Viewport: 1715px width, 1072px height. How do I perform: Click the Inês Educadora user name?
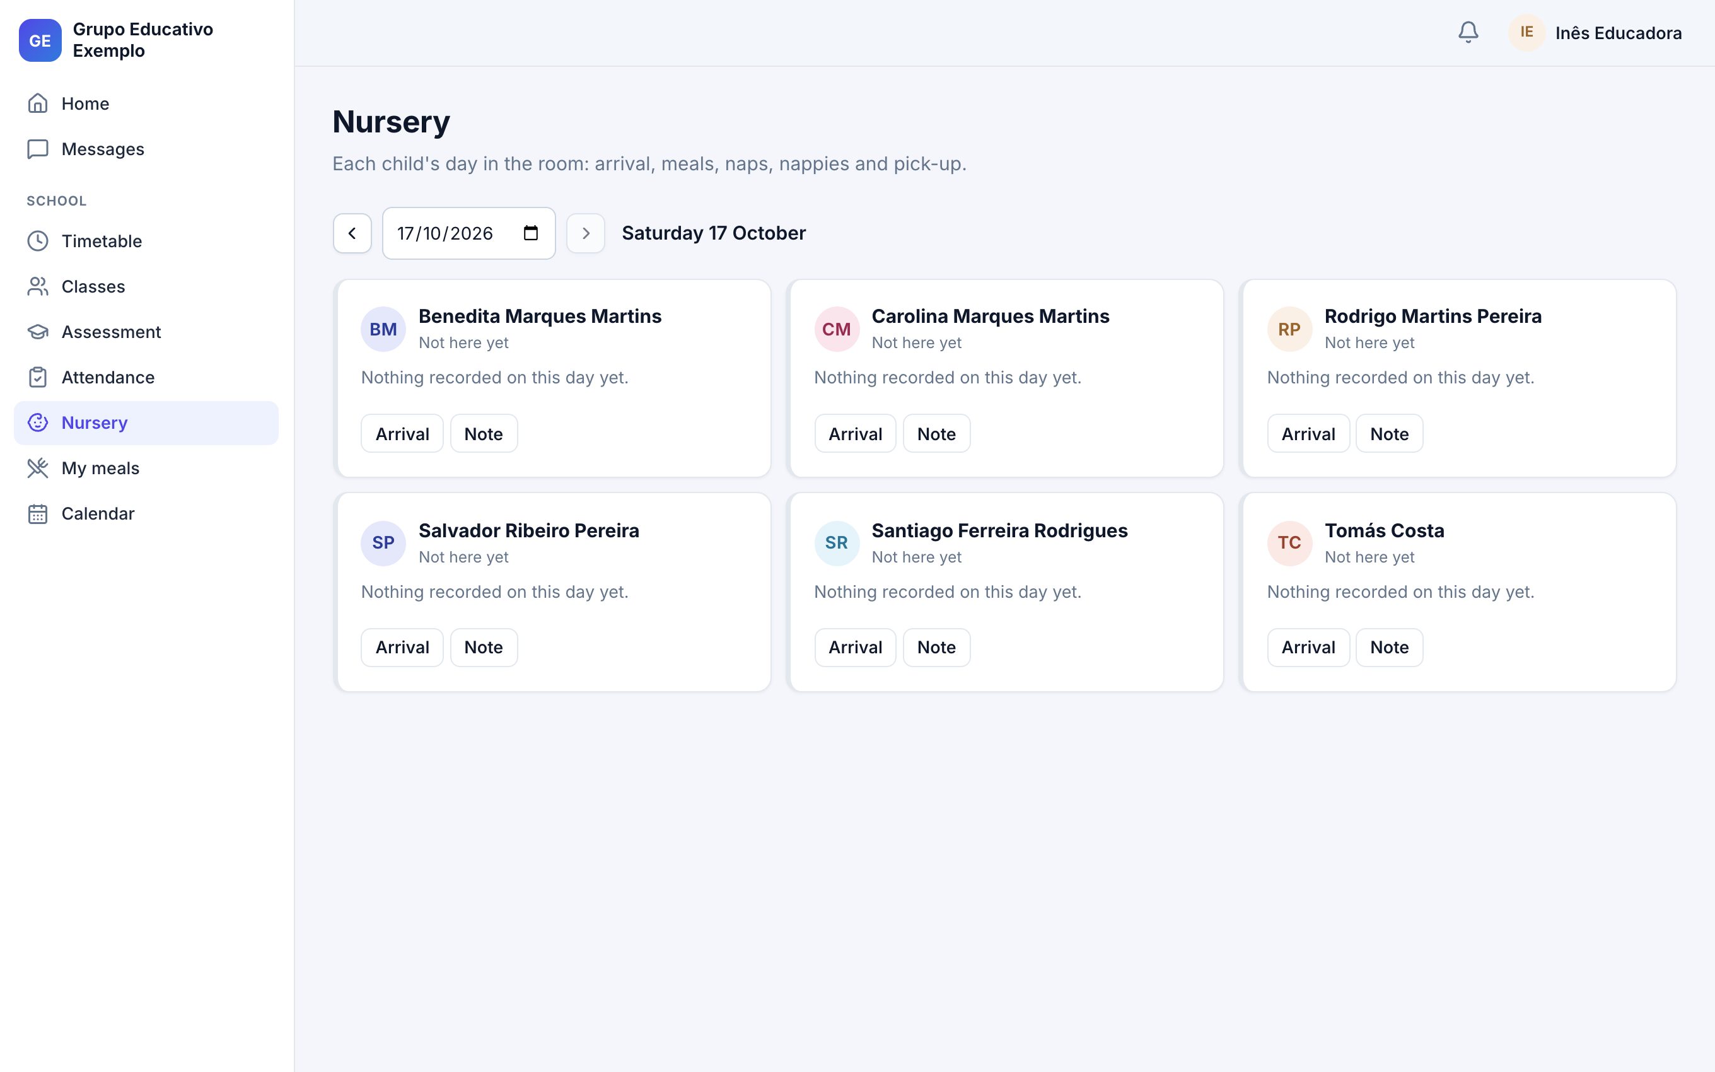tap(1618, 33)
